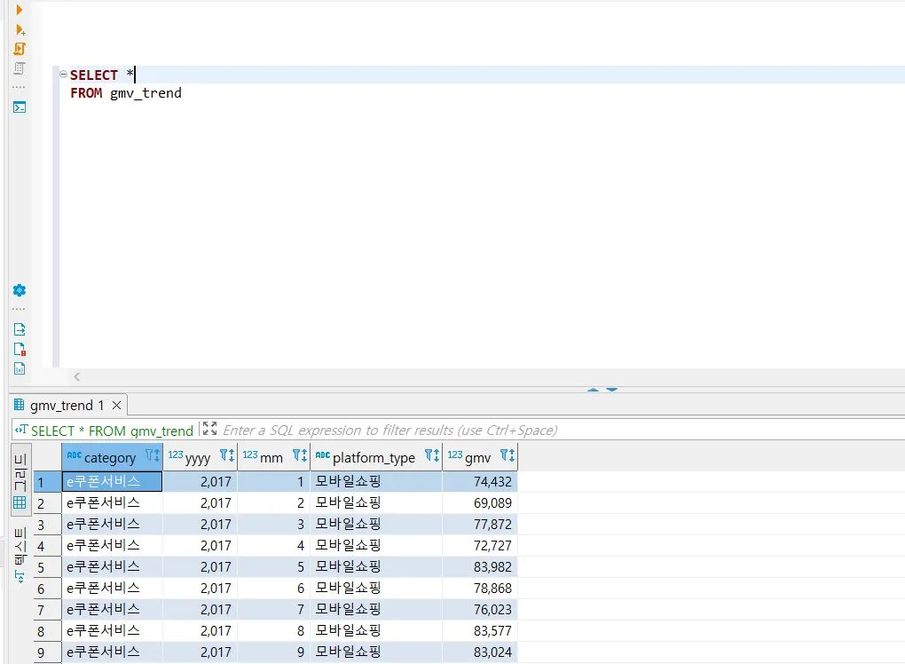
Task: Click the export results arrow-document icon
Action: pyautogui.click(x=19, y=329)
